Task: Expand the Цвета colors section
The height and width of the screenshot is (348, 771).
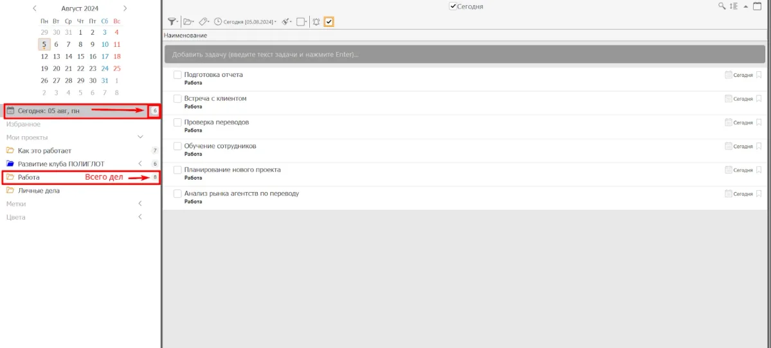Action: tap(140, 217)
